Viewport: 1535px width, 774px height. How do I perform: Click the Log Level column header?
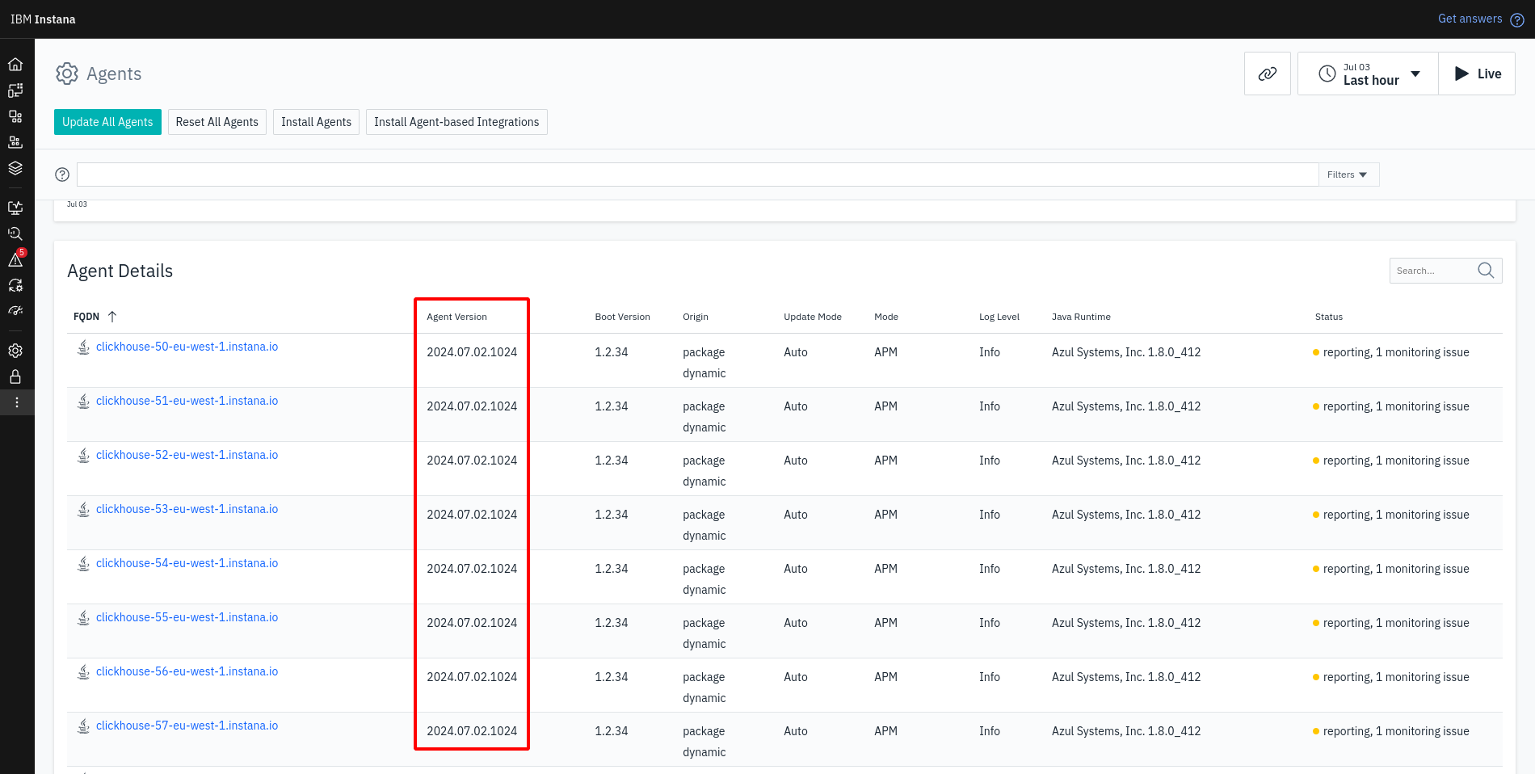click(999, 317)
